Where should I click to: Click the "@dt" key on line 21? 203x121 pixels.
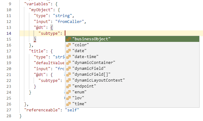point(40,75)
